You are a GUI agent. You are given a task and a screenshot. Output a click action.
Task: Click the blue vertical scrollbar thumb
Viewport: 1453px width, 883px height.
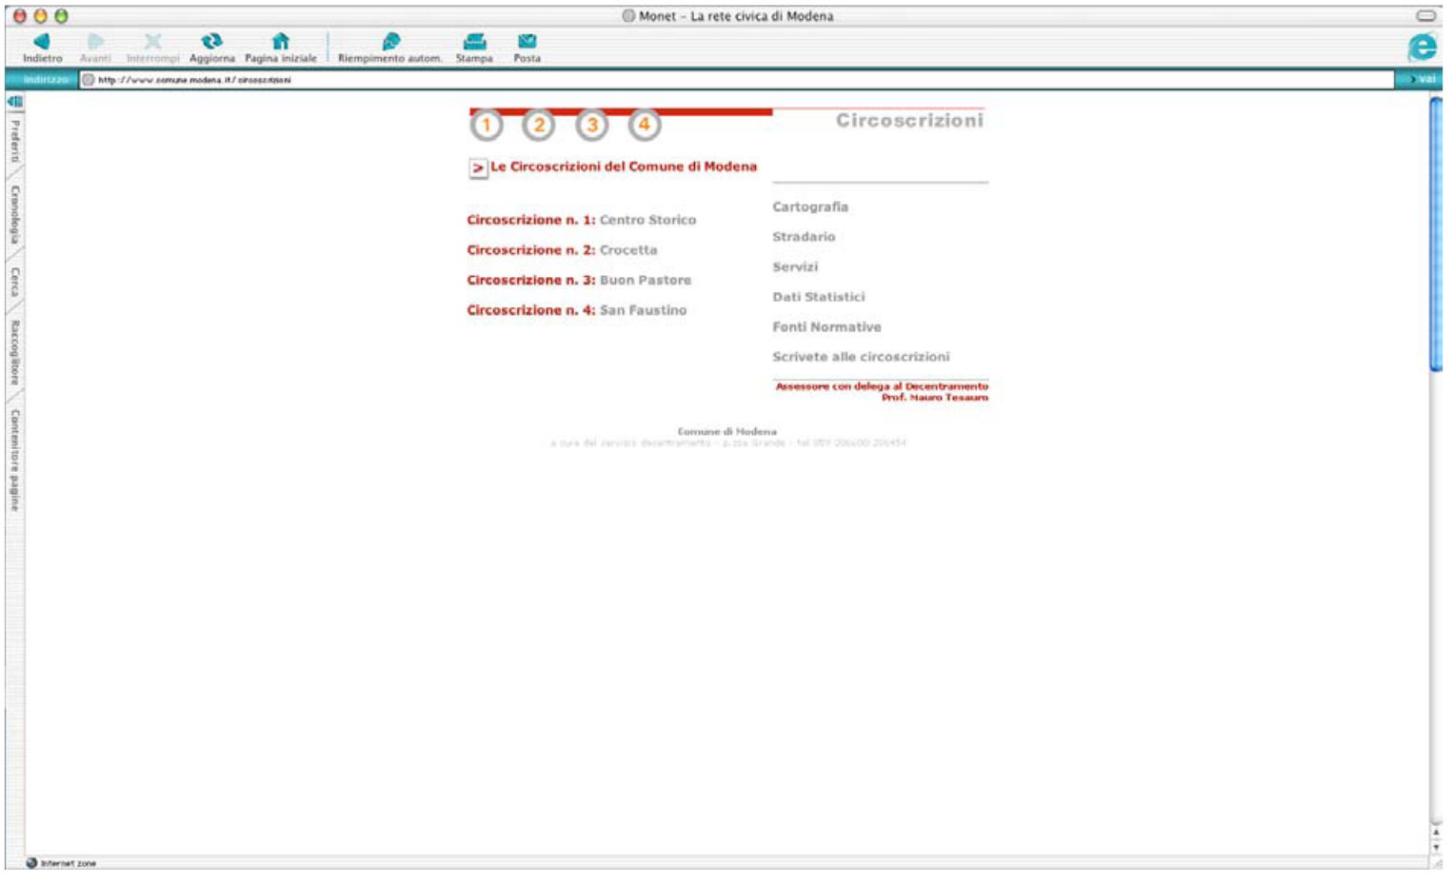tap(1435, 233)
